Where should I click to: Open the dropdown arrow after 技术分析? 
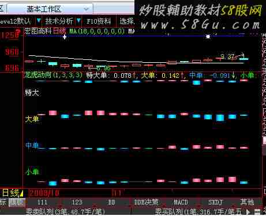[x=78, y=21]
